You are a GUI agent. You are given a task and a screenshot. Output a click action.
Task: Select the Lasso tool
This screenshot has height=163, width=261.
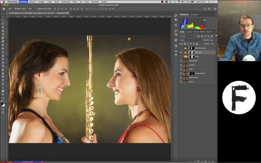(3, 24)
